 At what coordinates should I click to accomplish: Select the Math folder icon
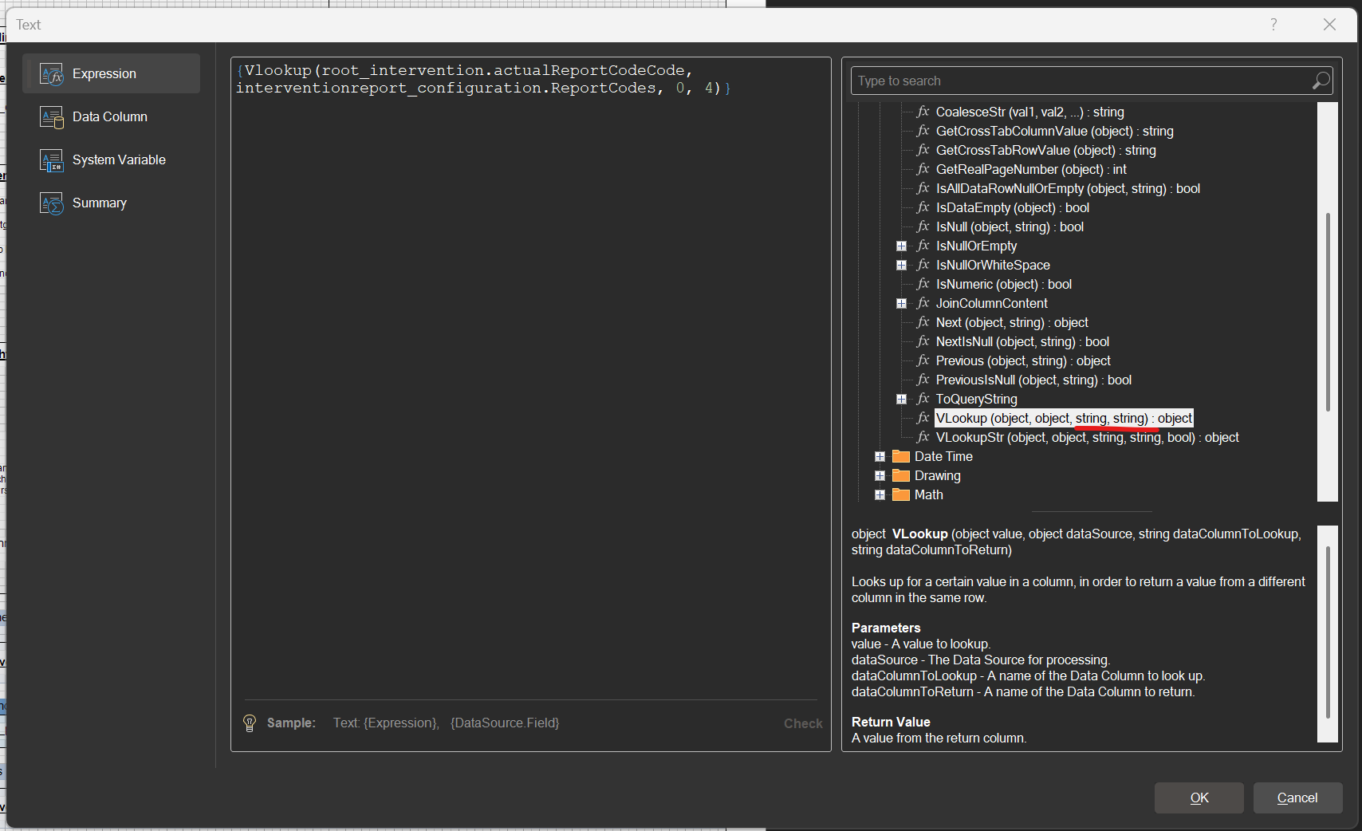click(x=901, y=494)
